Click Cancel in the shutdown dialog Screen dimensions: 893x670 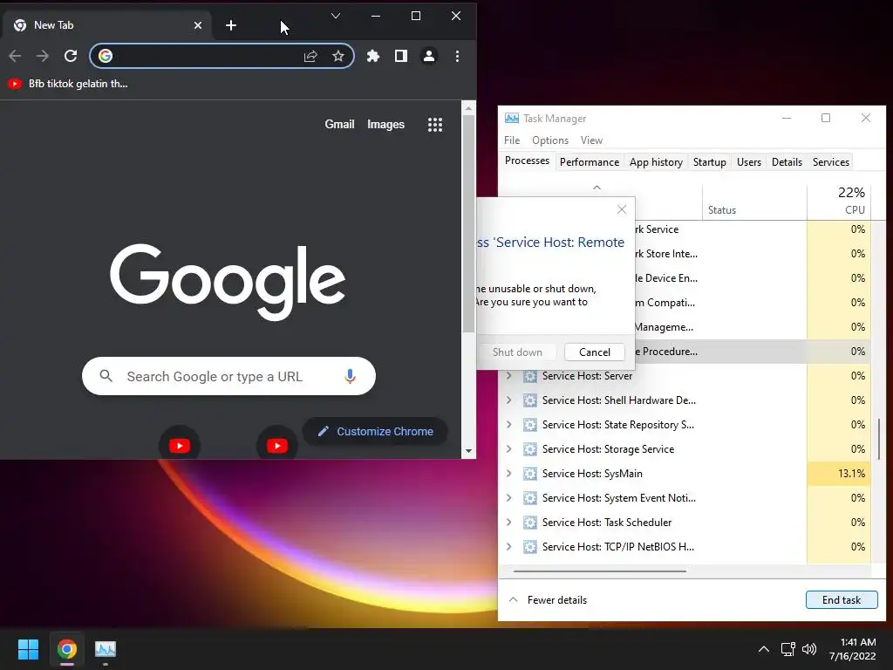click(595, 352)
